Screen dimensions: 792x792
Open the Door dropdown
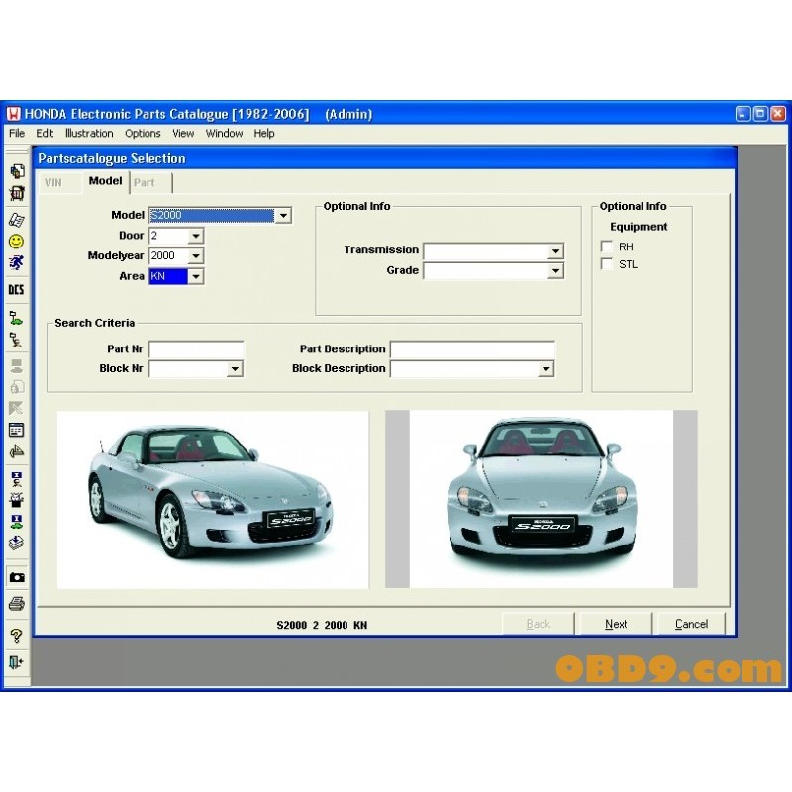(x=196, y=236)
